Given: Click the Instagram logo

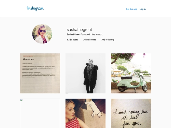Looking at the screenshot, I should pos(35,9).
